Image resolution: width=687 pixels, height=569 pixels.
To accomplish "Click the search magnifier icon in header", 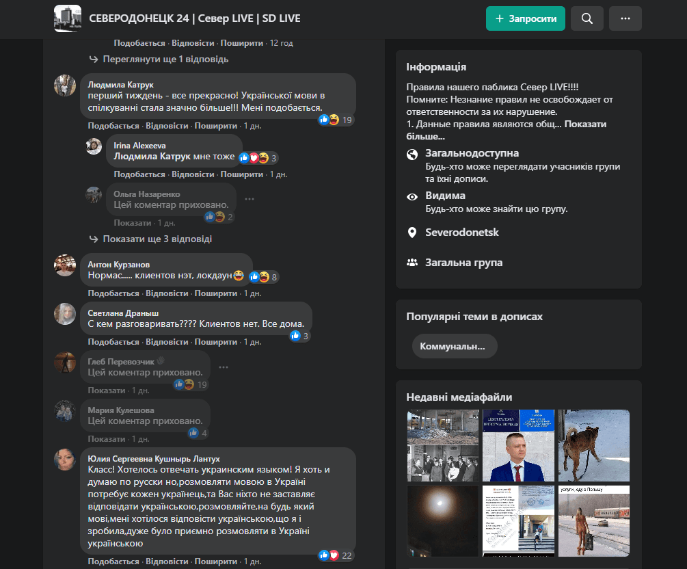I will [587, 18].
